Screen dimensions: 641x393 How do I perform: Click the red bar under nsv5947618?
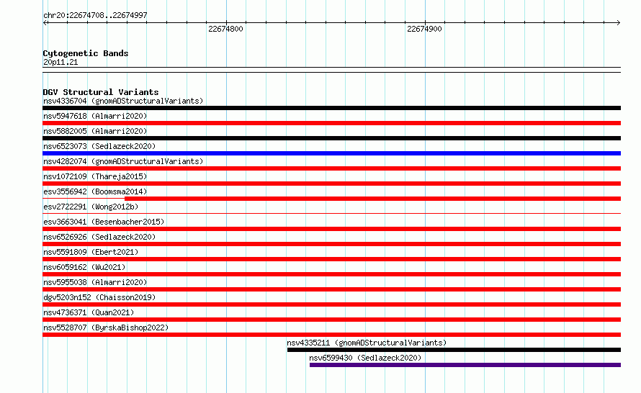[x=331, y=123]
